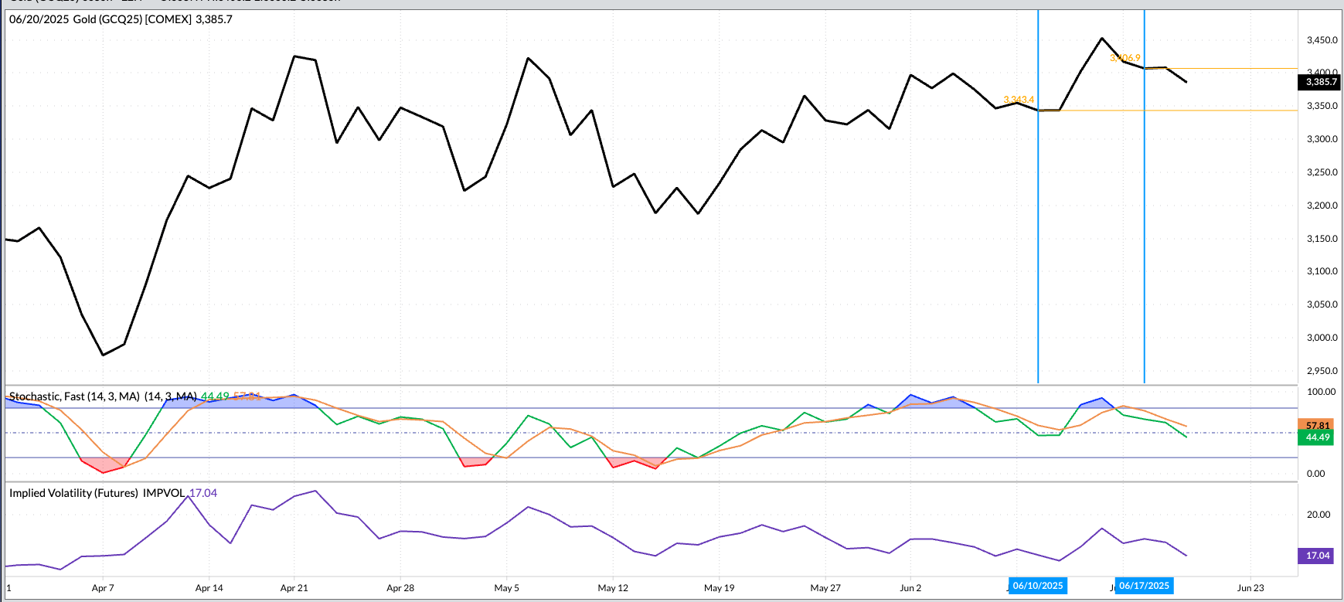This screenshot has height=602, width=1344.
Task: Click the Jun 2 label on date axis
Action: 910,588
